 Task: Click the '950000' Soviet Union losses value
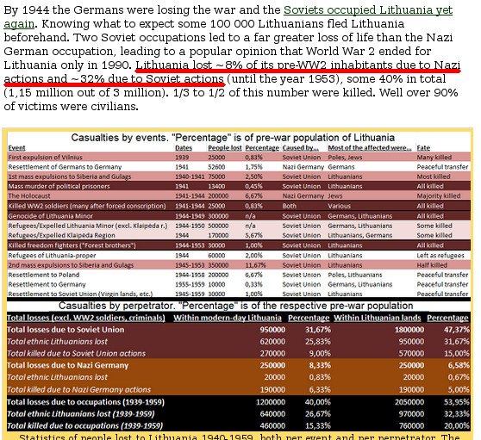tap(272, 330)
